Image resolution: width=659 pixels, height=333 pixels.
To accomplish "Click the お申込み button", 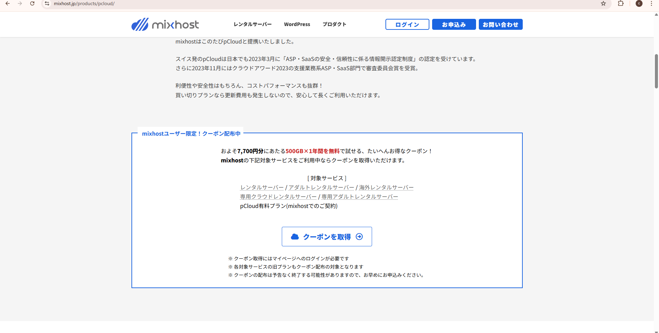I will tap(454, 24).
